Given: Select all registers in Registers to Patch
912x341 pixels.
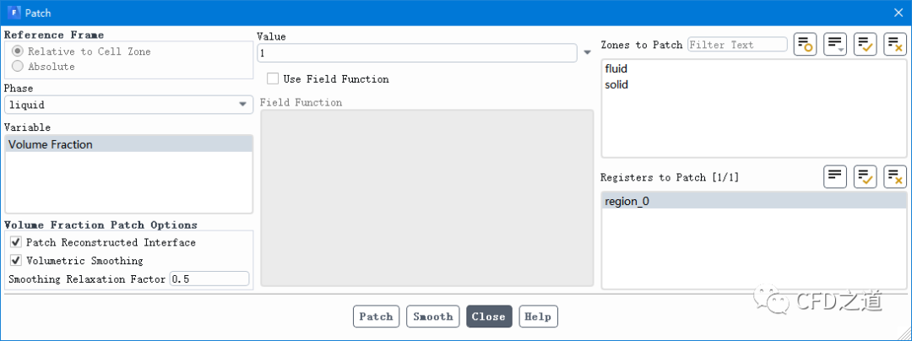Looking at the screenshot, I should click(865, 176).
